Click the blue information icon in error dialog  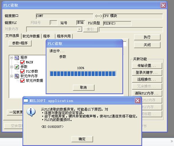pos(31,112)
